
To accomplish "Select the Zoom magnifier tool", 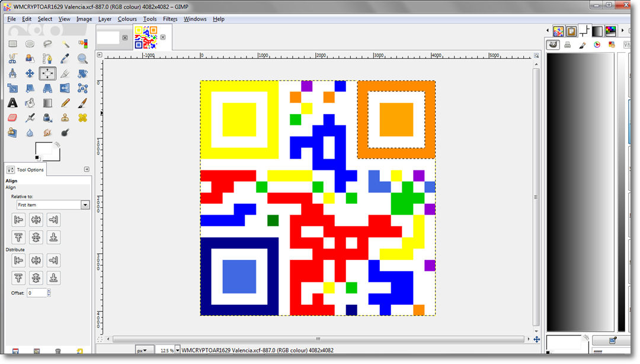I will (x=82, y=59).
